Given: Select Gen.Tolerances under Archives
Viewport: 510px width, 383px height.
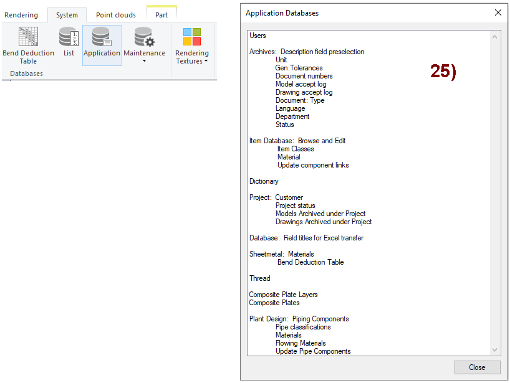Looking at the screenshot, I should click(299, 68).
